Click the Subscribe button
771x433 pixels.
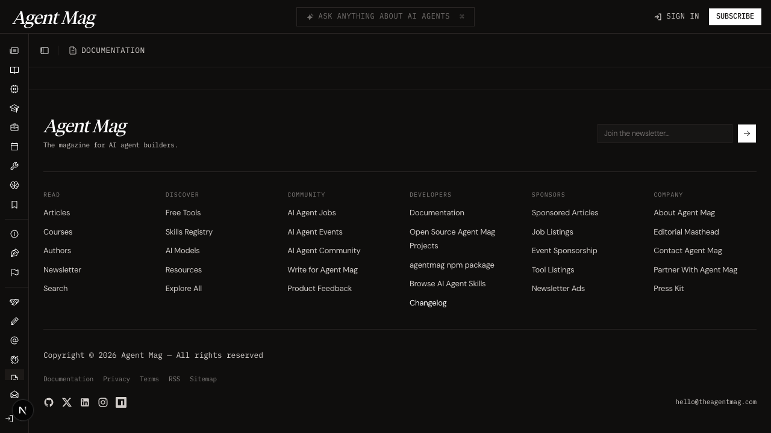pyautogui.click(x=735, y=17)
